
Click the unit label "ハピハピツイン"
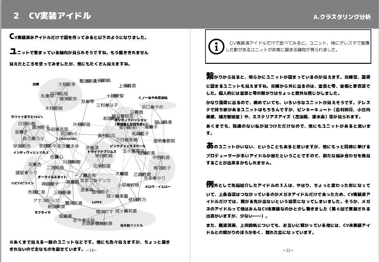click(x=23, y=183)
